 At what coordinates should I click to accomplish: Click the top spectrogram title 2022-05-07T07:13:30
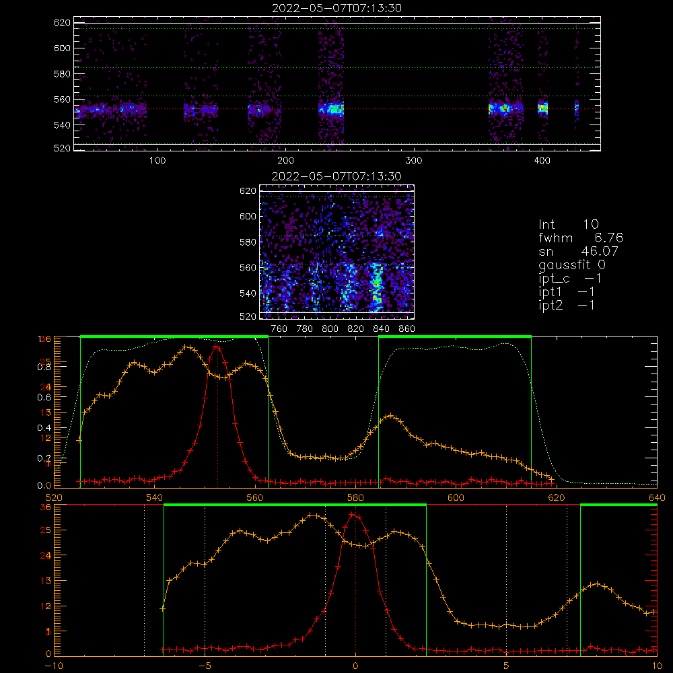tap(336, 8)
